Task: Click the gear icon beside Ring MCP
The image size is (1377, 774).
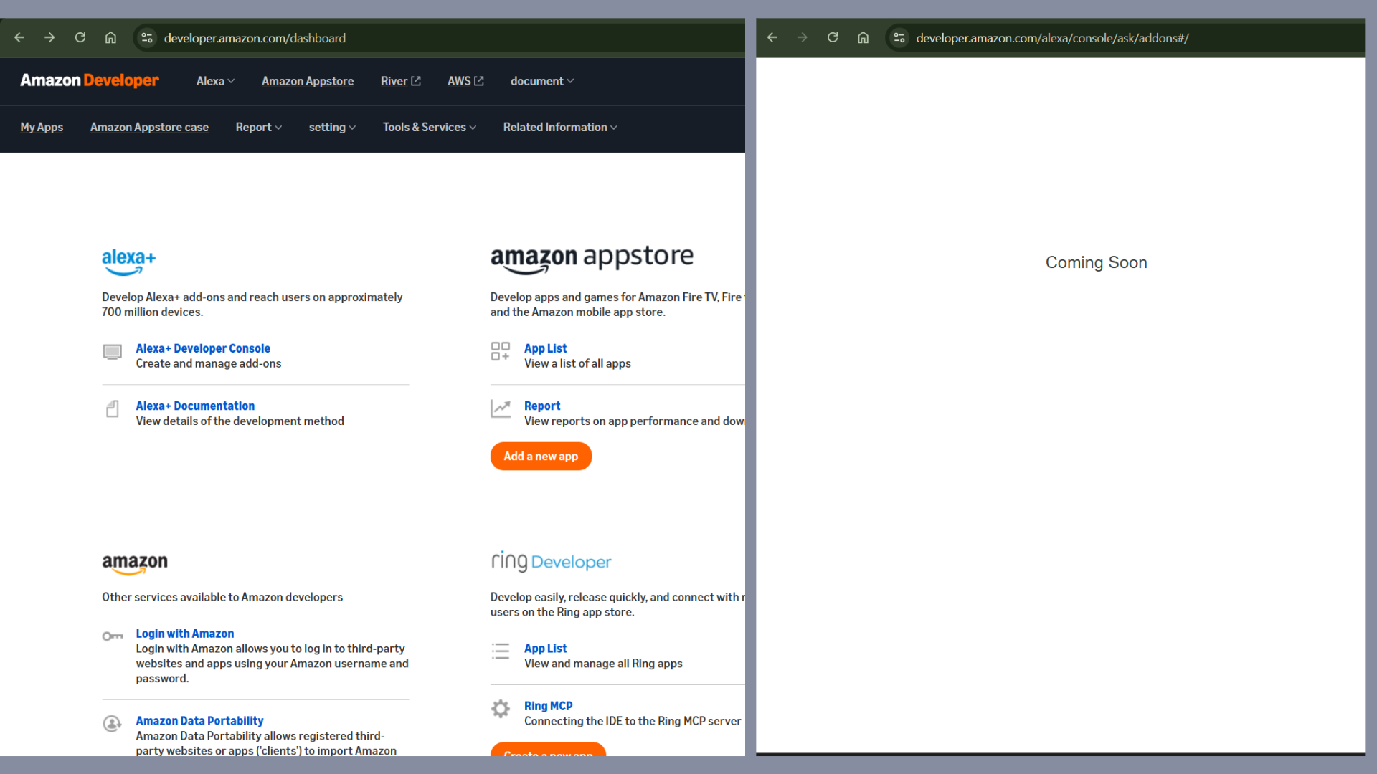Action: (x=501, y=709)
